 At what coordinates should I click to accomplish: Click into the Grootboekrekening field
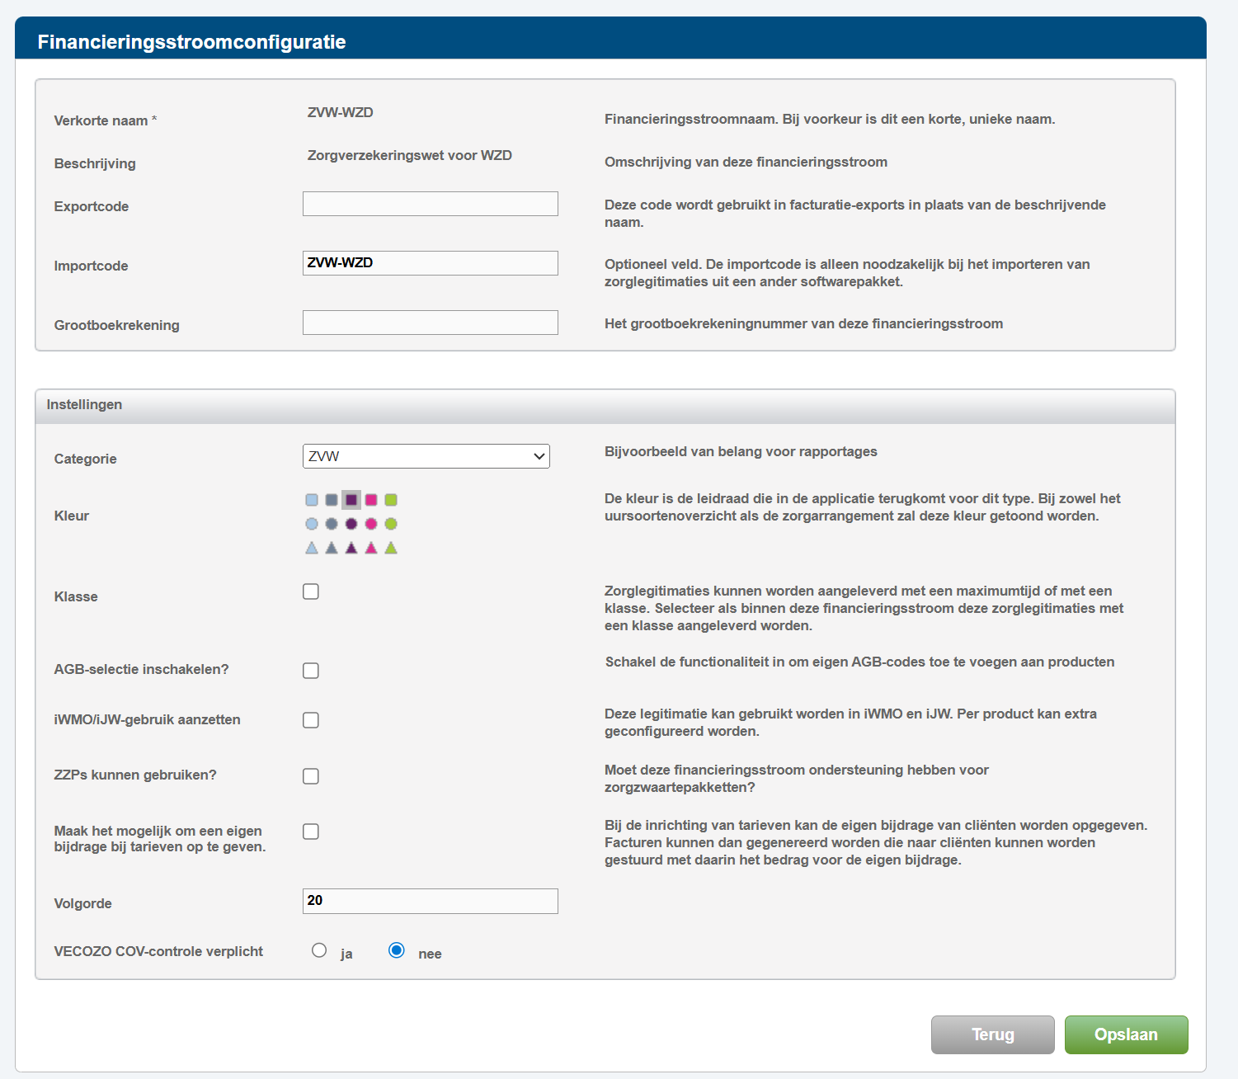point(431,323)
